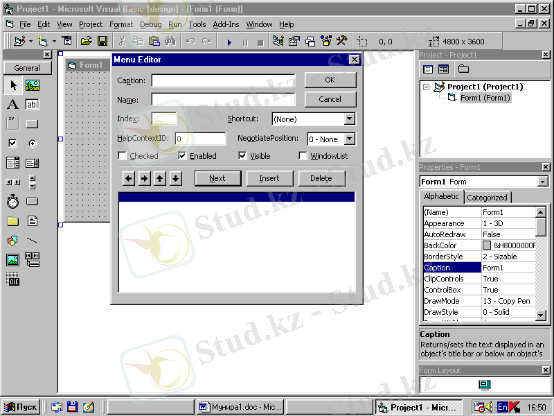The width and height of the screenshot is (554, 416).
Task: Click the BackColor color swatch
Action: tap(487, 245)
